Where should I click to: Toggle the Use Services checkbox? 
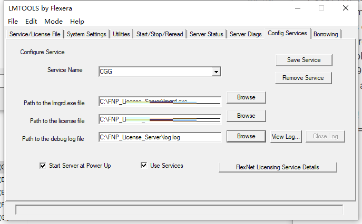point(144,165)
